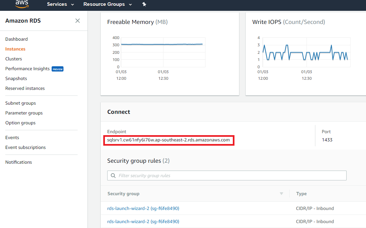Viewport: 366px width, 228px height.
Task: Click the Filter security group rules field
Action: click(x=227, y=176)
